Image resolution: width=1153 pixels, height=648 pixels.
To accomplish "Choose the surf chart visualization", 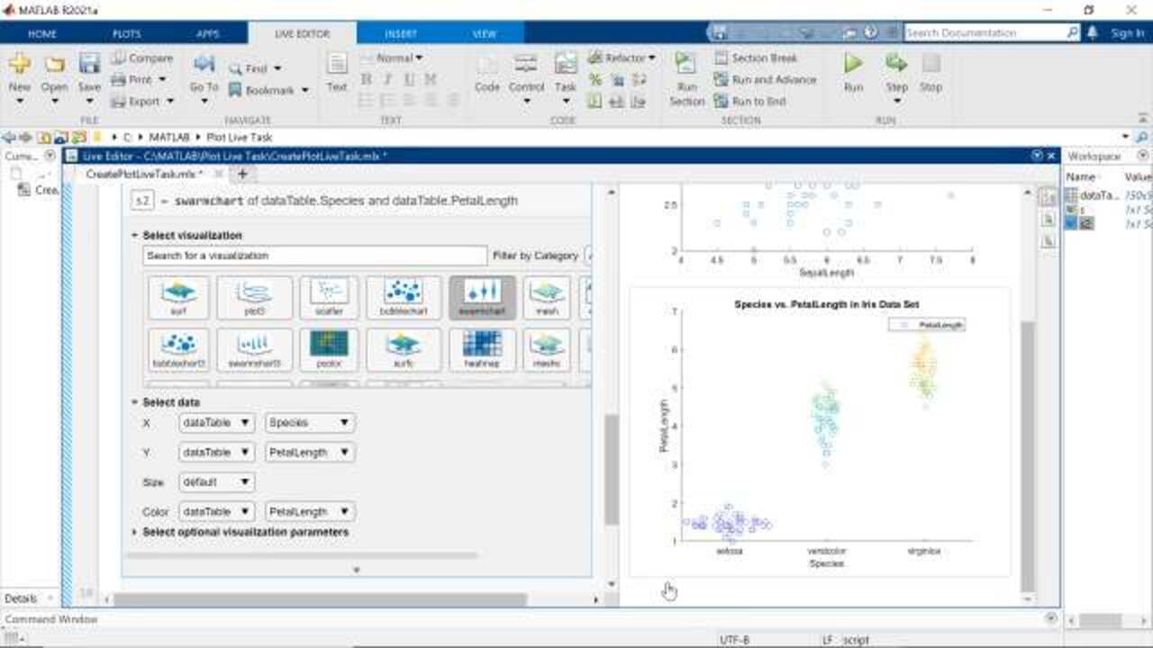I will pos(178,296).
